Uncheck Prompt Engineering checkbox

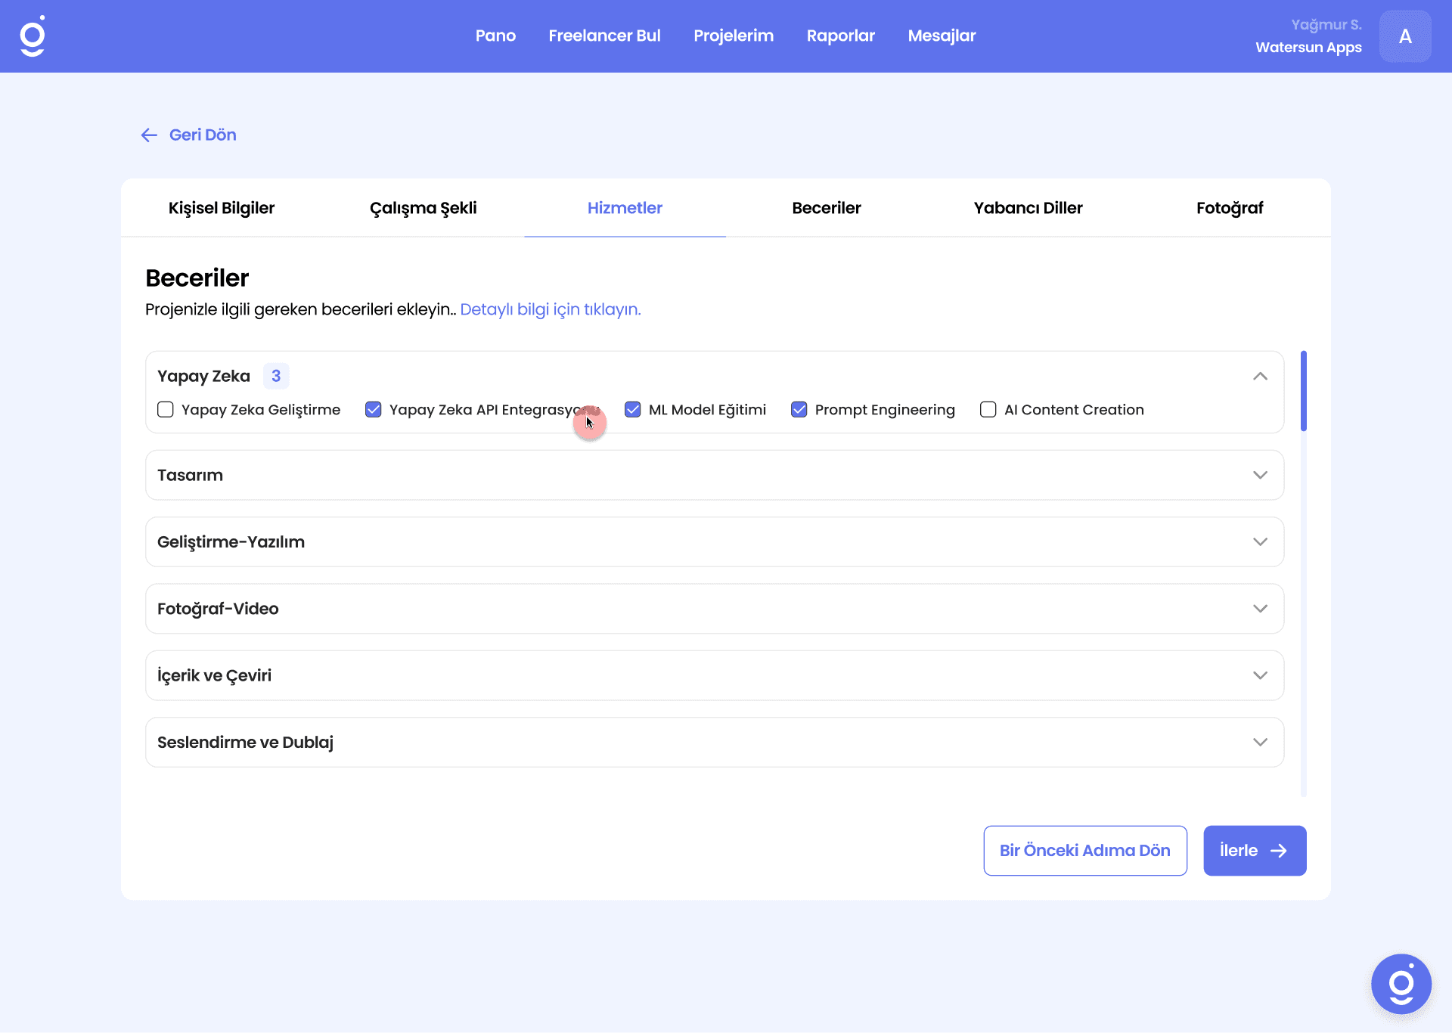coord(799,410)
